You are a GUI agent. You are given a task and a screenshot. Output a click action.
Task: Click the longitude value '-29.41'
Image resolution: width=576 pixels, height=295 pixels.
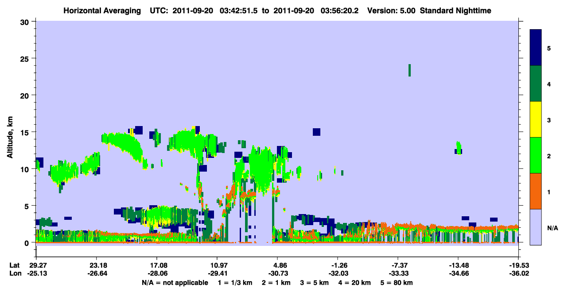217,274
